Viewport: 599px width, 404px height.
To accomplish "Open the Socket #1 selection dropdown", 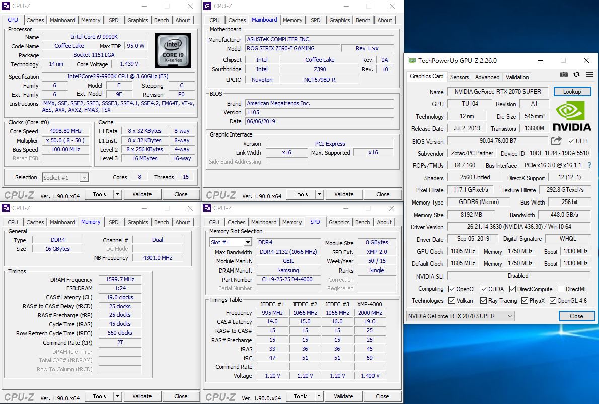I will coord(65,177).
